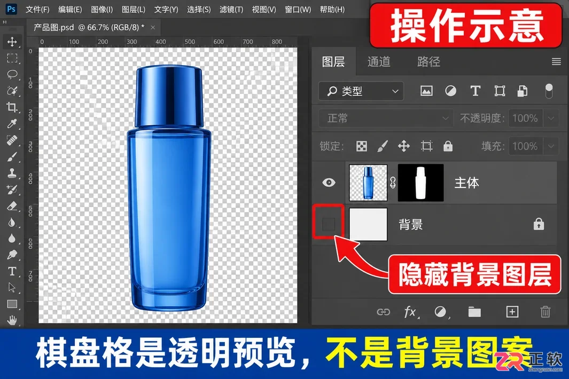This screenshot has height=379, width=569.
Task: Toggle lock transparent pixels
Action: pyautogui.click(x=361, y=146)
